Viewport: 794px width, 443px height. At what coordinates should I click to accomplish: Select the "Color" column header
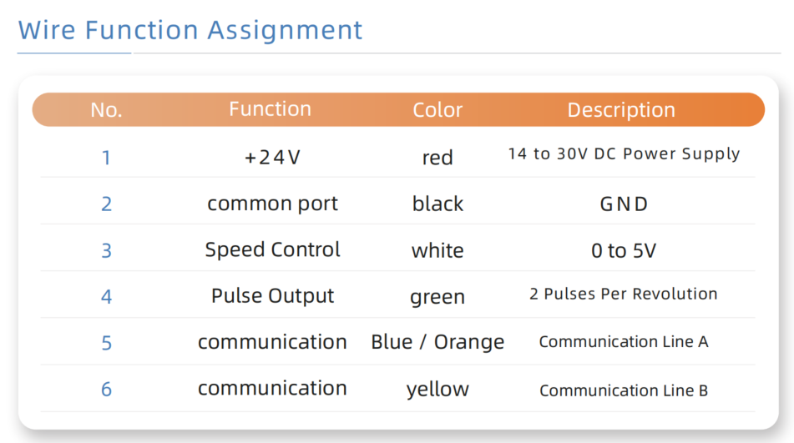437,110
